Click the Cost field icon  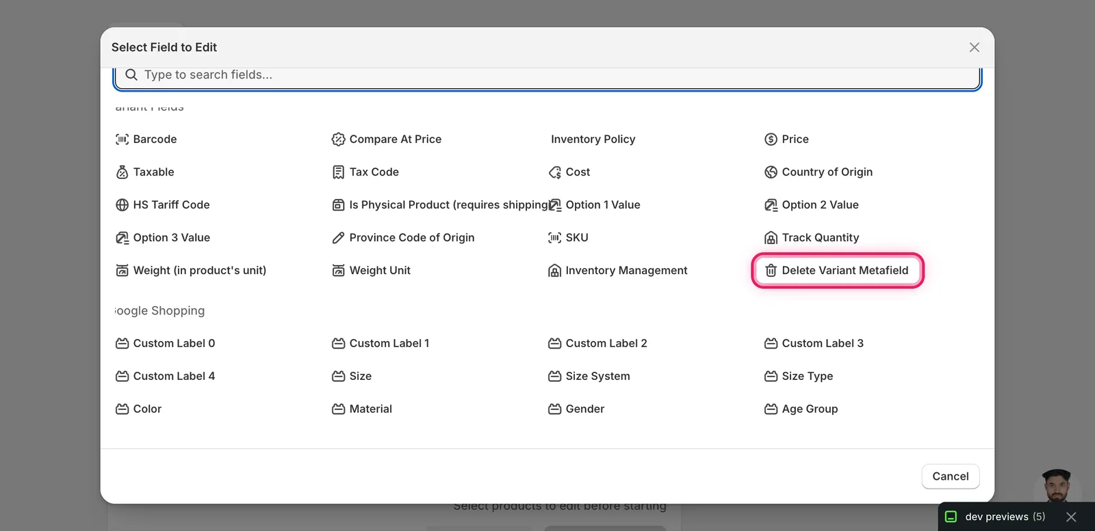[554, 172]
